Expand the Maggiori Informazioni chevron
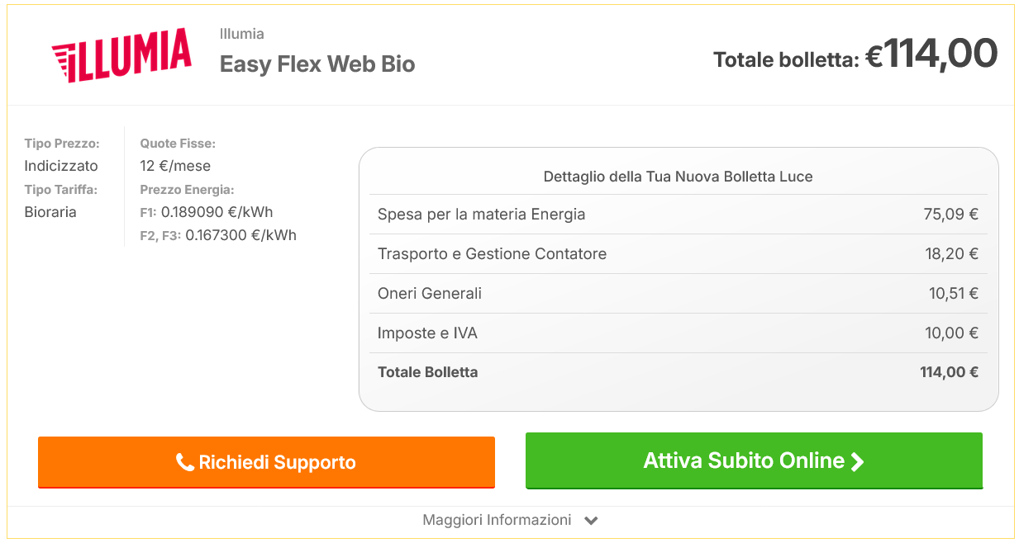The image size is (1019, 543). 591,521
